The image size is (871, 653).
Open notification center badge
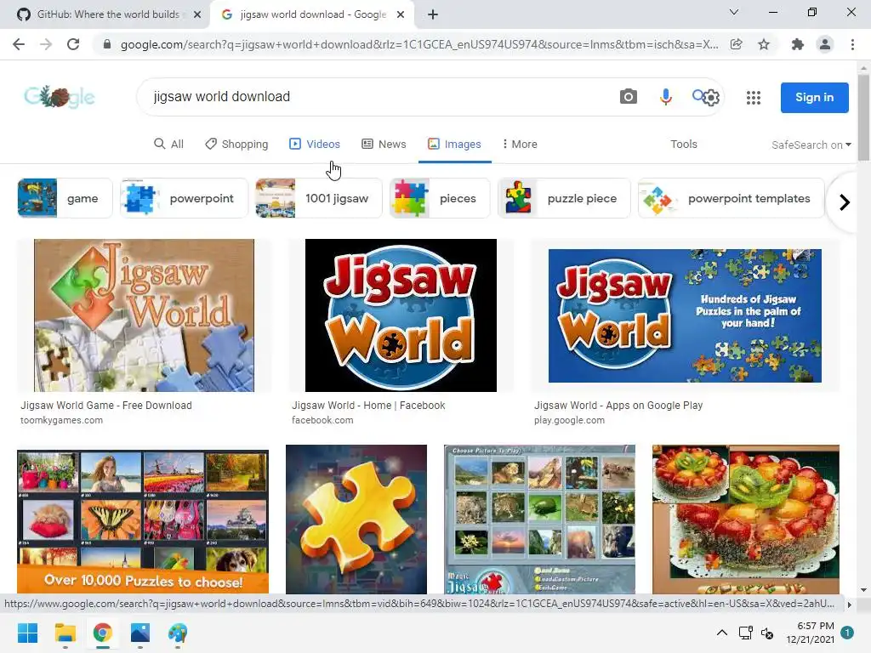point(847,633)
